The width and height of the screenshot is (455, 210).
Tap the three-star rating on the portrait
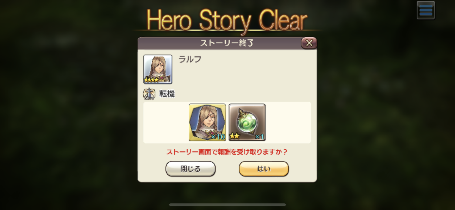(x=152, y=80)
